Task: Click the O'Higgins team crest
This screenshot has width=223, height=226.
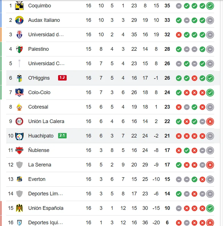Action: pos(19,78)
